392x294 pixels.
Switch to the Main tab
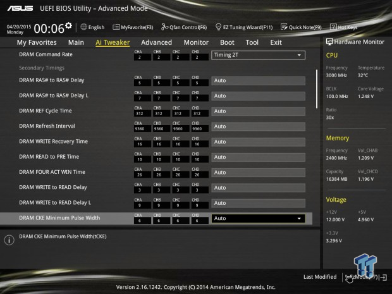click(x=76, y=42)
